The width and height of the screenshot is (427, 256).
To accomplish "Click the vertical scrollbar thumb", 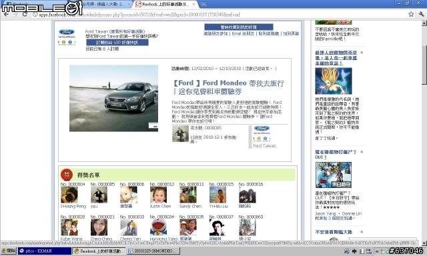I will tap(424, 65).
